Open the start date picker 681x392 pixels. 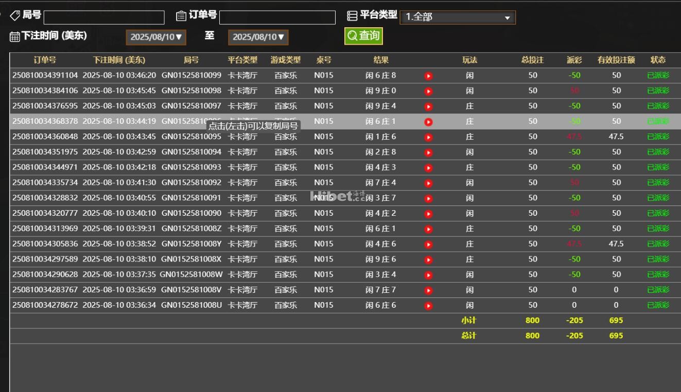point(156,37)
